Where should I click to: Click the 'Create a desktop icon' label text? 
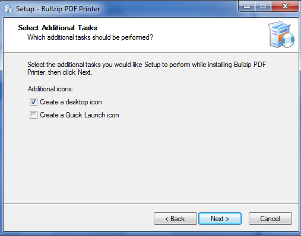pyautogui.click(x=71, y=102)
